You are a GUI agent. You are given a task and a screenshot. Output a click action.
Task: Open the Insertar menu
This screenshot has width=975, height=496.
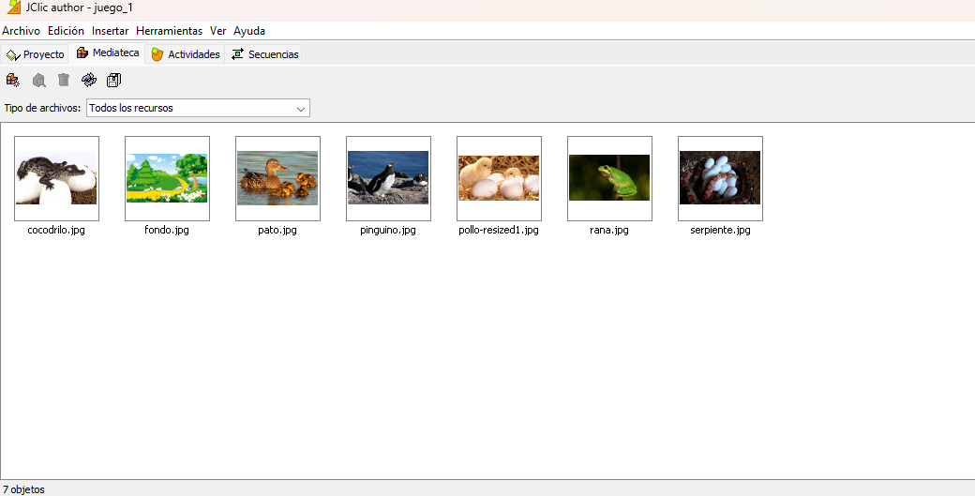pos(110,30)
